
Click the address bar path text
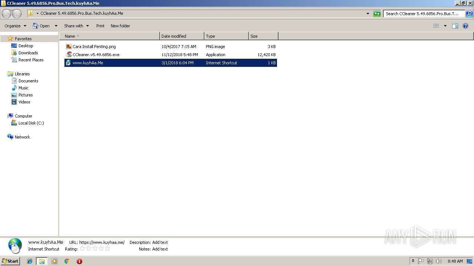point(82,13)
